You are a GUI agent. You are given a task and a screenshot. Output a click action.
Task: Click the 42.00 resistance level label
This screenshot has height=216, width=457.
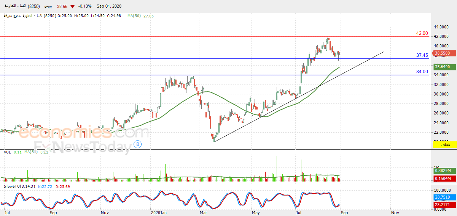(422, 33)
